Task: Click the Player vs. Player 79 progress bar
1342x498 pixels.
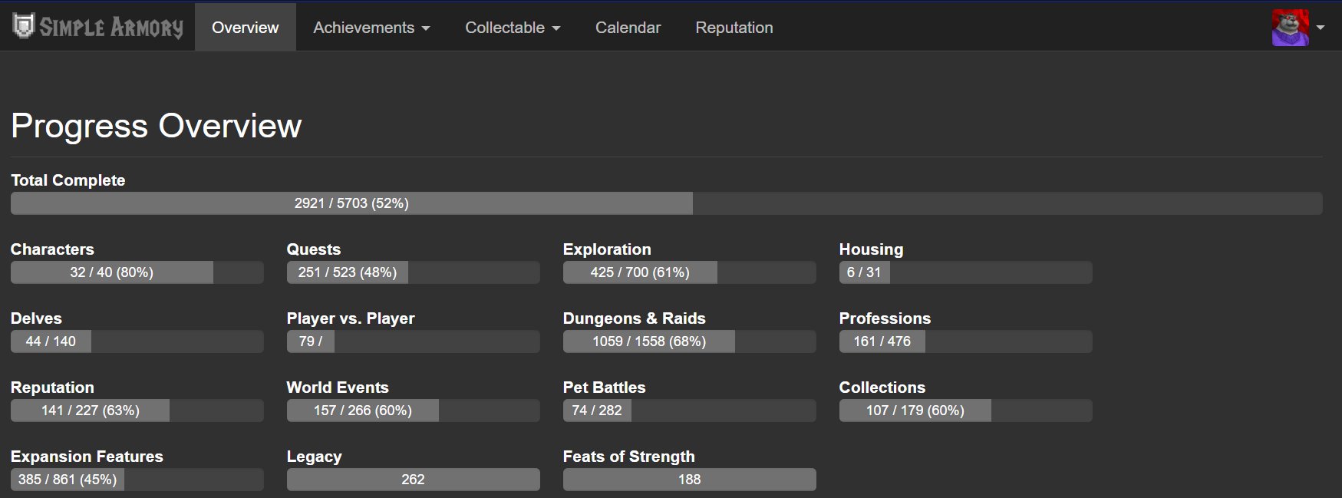Action: (414, 341)
